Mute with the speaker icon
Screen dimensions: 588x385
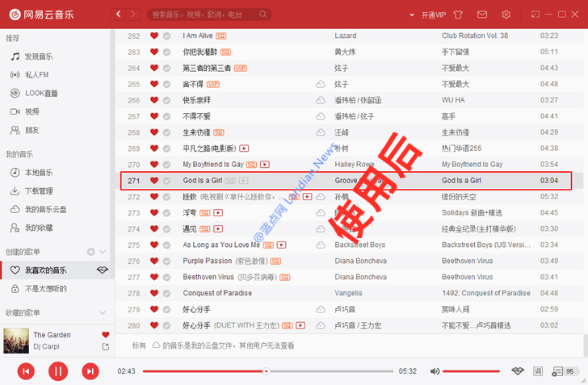click(435, 371)
